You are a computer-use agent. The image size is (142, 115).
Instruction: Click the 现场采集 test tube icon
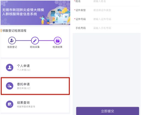point(35,40)
